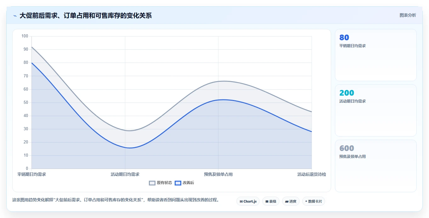Click the y-axis value 50

coord(26,103)
